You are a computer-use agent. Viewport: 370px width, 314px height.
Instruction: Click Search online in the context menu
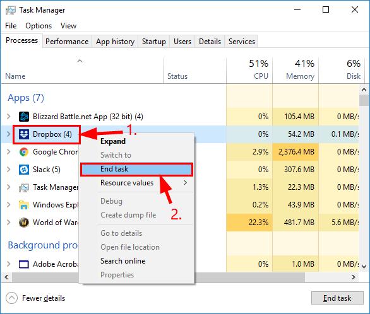tap(122, 261)
